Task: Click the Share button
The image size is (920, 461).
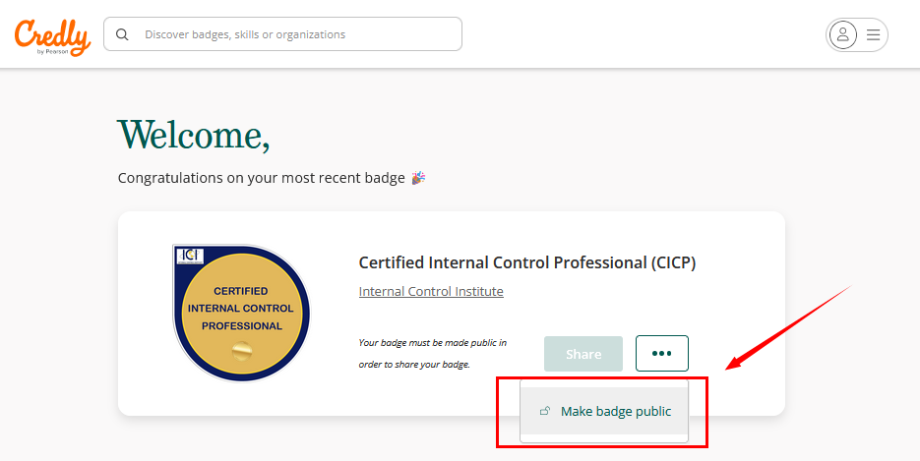Action: click(583, 354)
